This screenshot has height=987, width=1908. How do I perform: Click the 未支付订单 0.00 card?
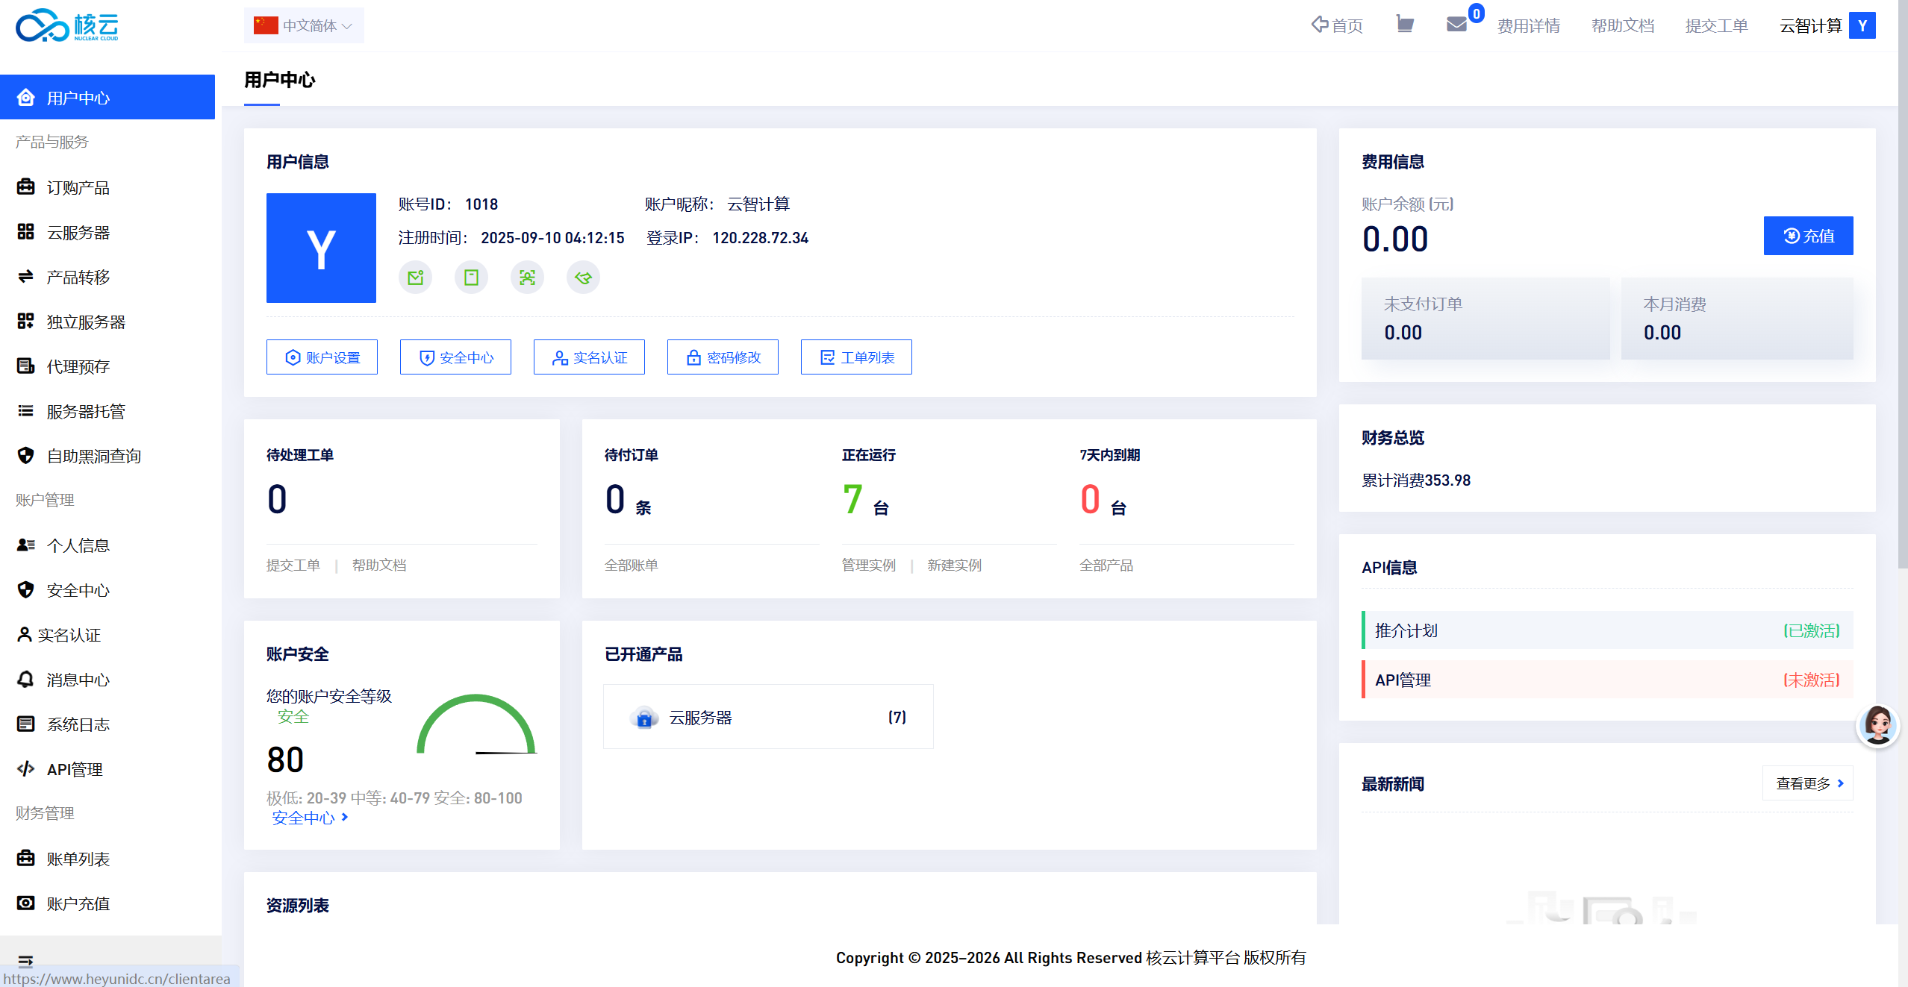[x=1485, y=319]
